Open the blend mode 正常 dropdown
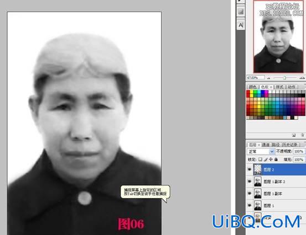306x235 pixels. (261, 151)
